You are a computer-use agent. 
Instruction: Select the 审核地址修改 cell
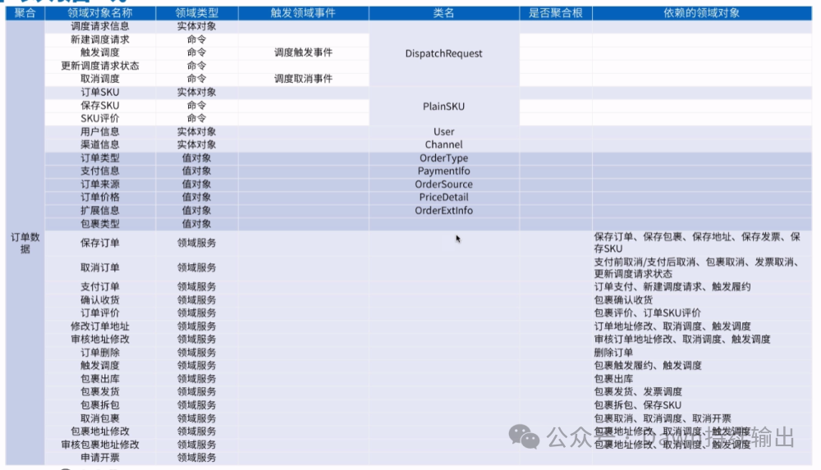tap(100, 339)
